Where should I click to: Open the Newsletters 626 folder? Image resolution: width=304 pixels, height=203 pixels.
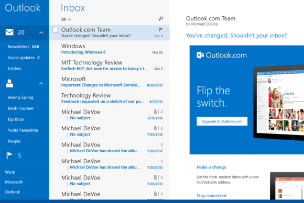[x=23, y=47]
